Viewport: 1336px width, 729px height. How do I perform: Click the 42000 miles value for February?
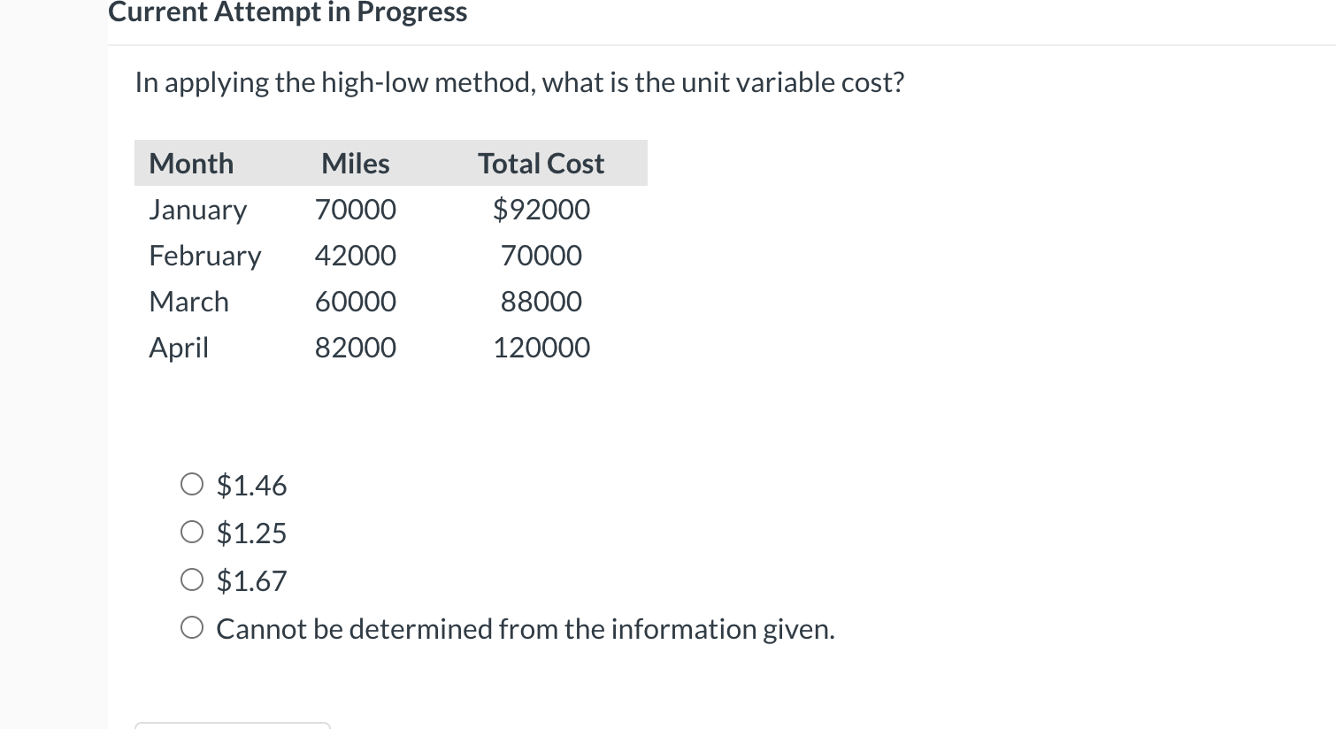[355, 255]
